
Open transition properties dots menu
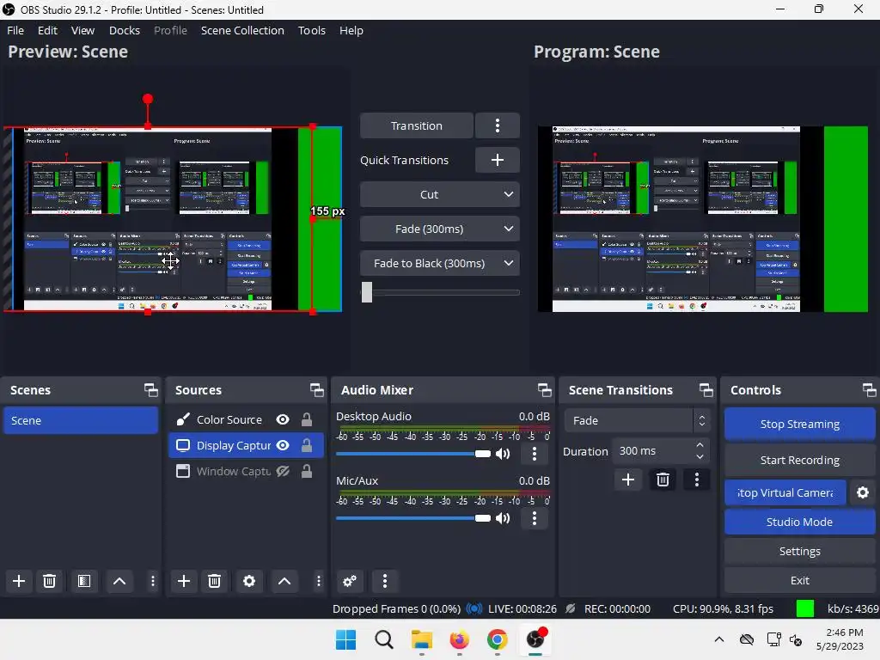[697, 480]
